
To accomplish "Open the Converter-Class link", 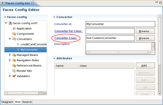I will point(66,38).
